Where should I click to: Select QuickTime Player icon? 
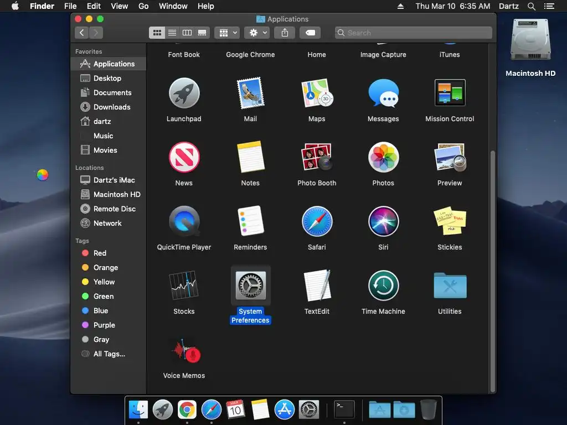184,221
